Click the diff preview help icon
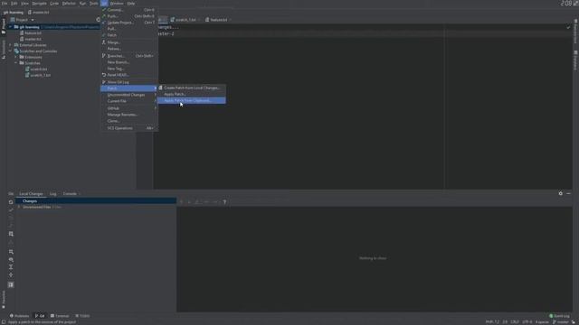The height and width of the screenshot is (325, 579). pos(224,202)
